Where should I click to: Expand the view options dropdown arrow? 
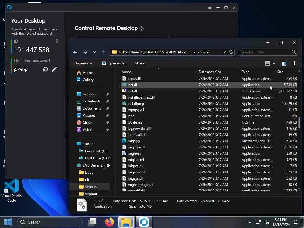pos(274,63)
